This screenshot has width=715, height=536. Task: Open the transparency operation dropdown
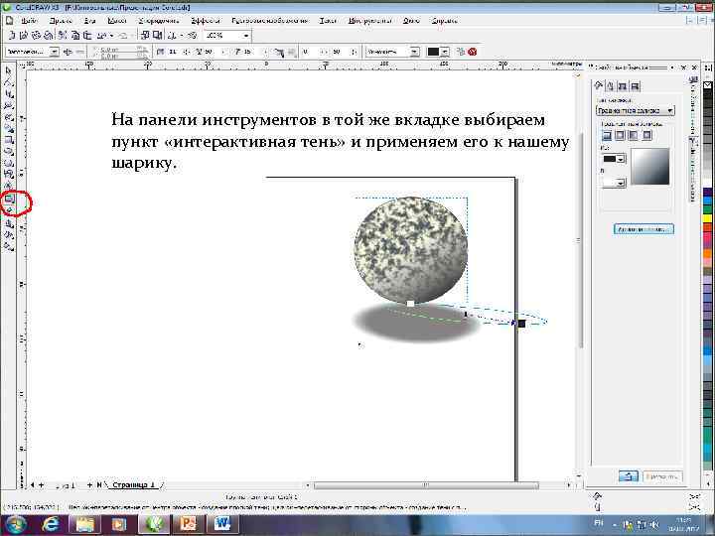414,52
